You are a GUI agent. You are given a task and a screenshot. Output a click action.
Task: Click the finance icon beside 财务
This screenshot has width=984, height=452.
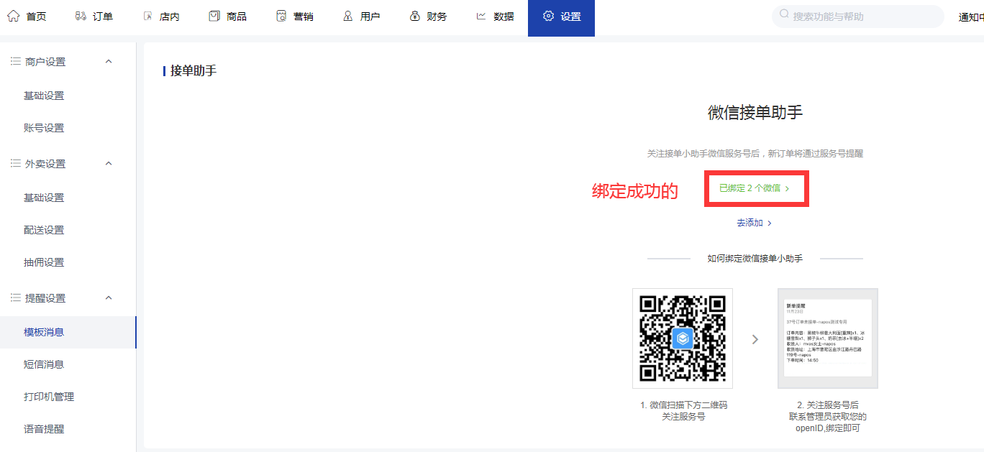[414, 16]
